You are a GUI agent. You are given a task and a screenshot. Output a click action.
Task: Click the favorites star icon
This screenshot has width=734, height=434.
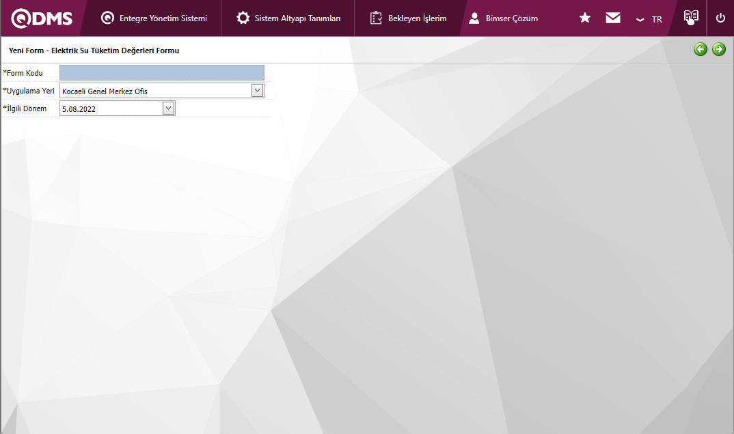pyautogui.click(x=585, y=18)
